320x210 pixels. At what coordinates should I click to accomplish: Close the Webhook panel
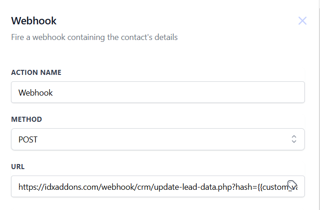point(302,21)
